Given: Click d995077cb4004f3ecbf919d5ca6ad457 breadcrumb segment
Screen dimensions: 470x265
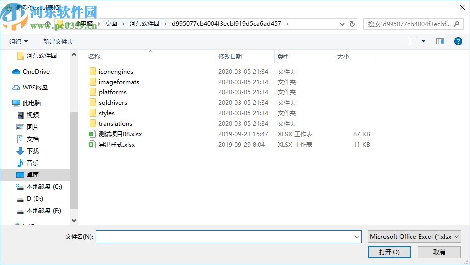Looking at the screenshot, I should [x=227, y=24].
